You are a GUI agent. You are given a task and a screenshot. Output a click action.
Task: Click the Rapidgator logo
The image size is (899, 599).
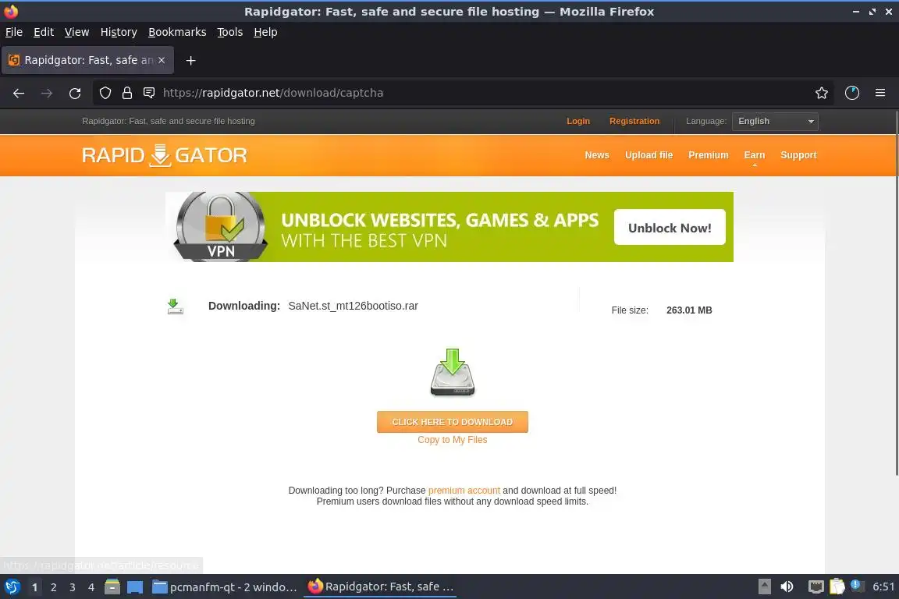[x=165, y=155]
